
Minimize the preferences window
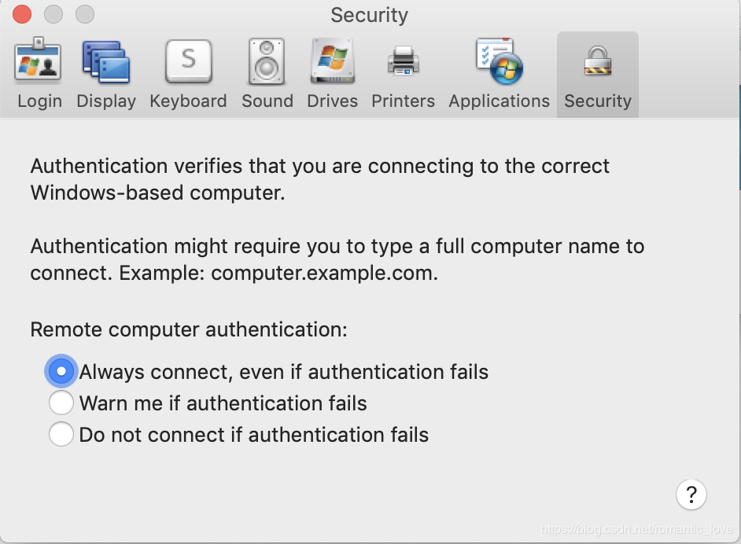[x=53, y=14]
